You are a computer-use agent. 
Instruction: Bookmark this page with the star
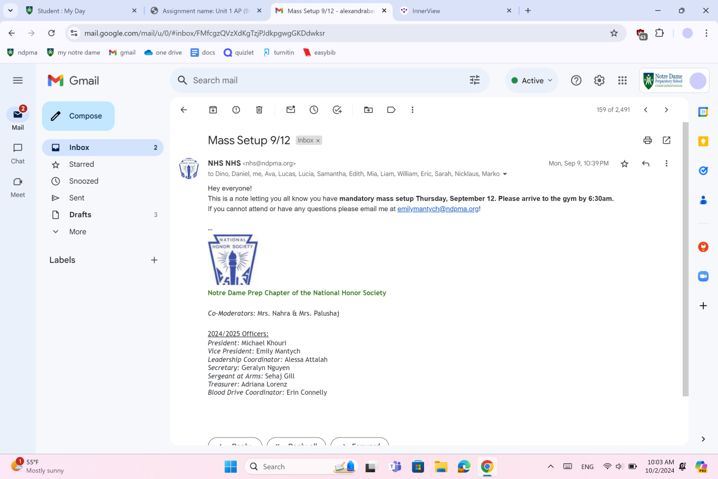pos(614,33)
